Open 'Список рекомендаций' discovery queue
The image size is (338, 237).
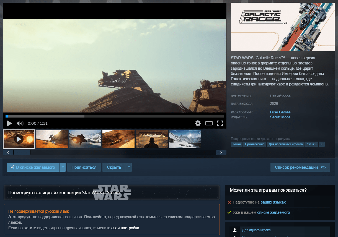point(300,167)
